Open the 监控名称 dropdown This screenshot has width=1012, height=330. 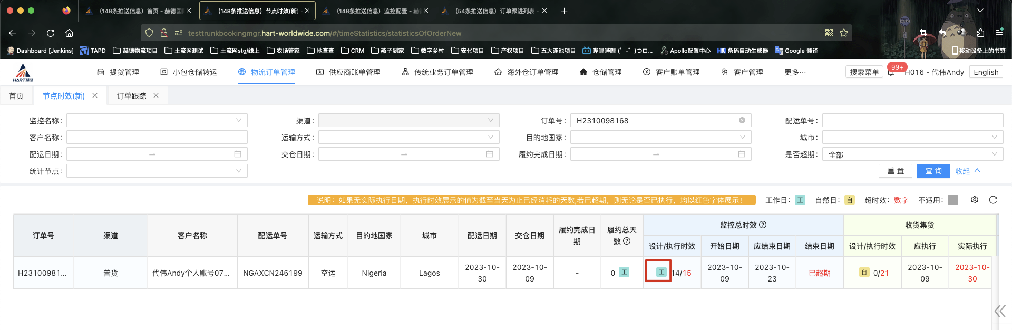157,120
